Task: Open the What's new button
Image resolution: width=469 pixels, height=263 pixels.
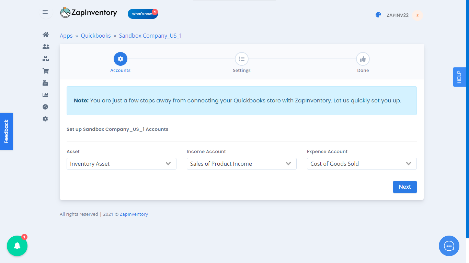Action: [143, 14]
